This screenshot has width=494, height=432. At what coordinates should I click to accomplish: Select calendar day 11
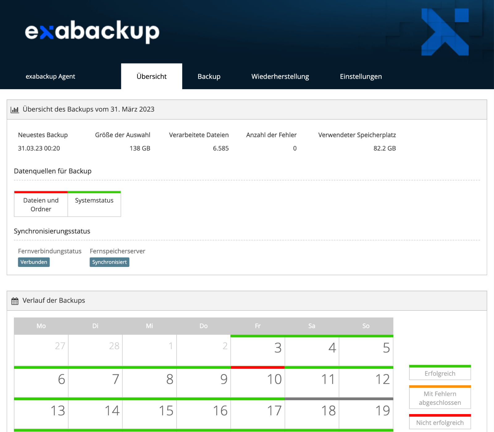pos(312,382)
